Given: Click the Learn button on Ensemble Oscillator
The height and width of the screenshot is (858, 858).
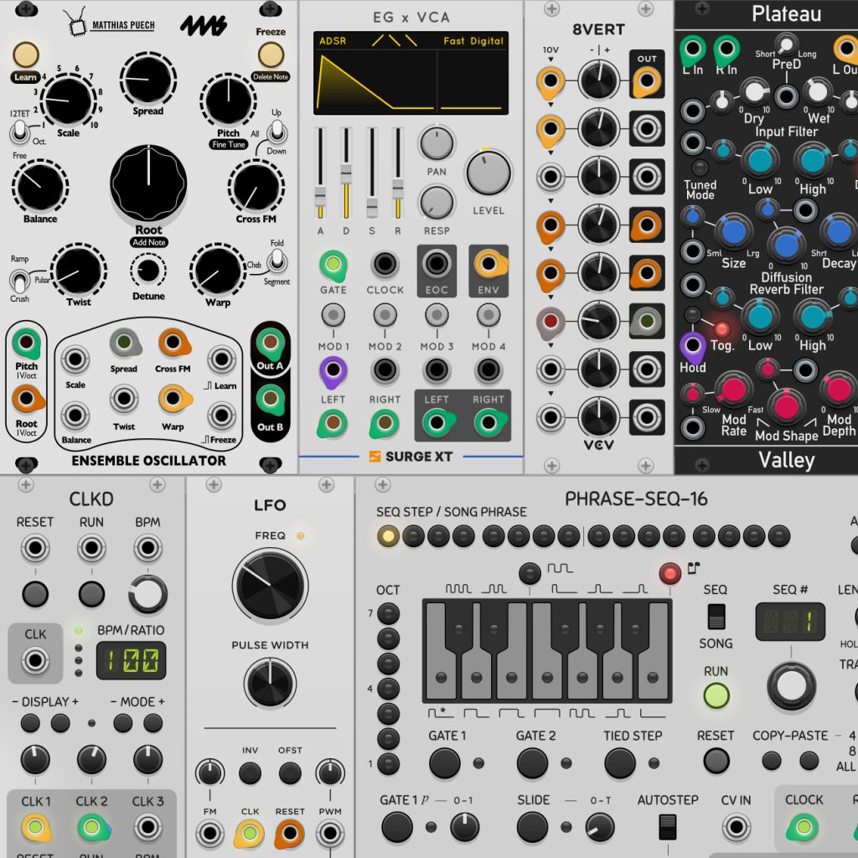Looking at the screenshot, I should click(26, 54).
